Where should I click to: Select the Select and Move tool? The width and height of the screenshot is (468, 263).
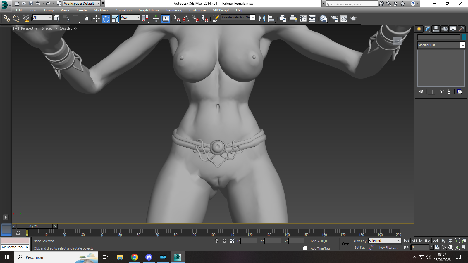tap(96, 19)
